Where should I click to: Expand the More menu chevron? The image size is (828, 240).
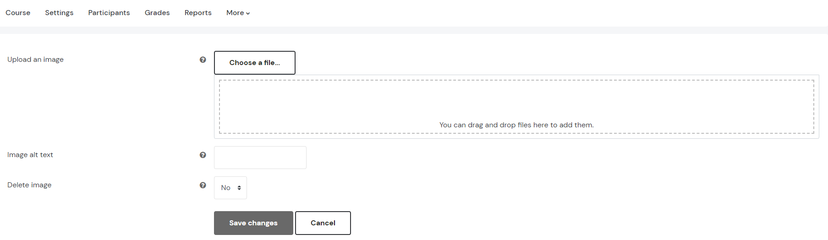[248, 13]
